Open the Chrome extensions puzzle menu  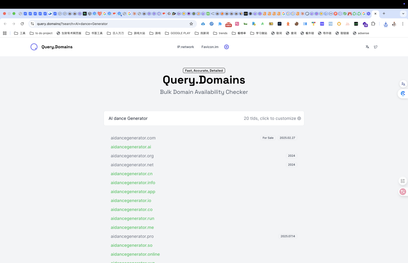pyautogui.click(x=373, y=24)
